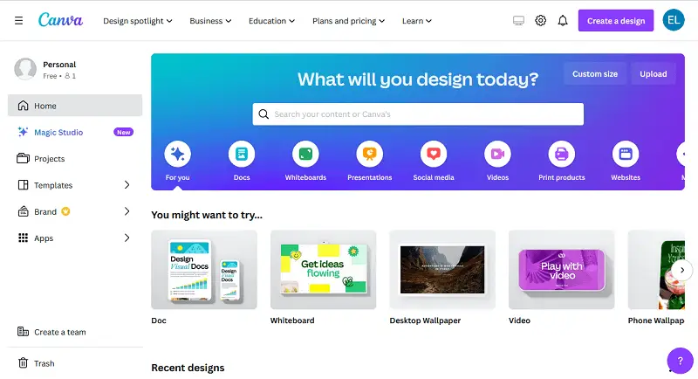Open the notifications bell
Viewport: 698px width, 379px height.
click(563, 20)
